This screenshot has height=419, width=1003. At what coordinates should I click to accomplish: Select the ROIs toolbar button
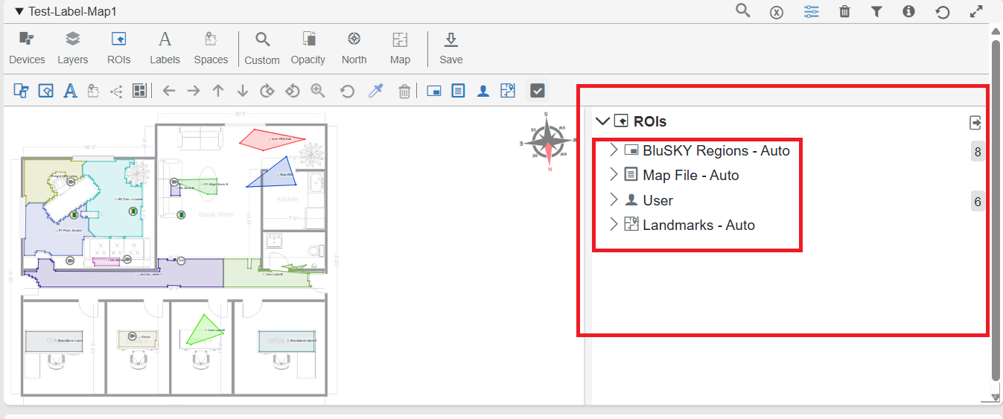click(118, 48)
